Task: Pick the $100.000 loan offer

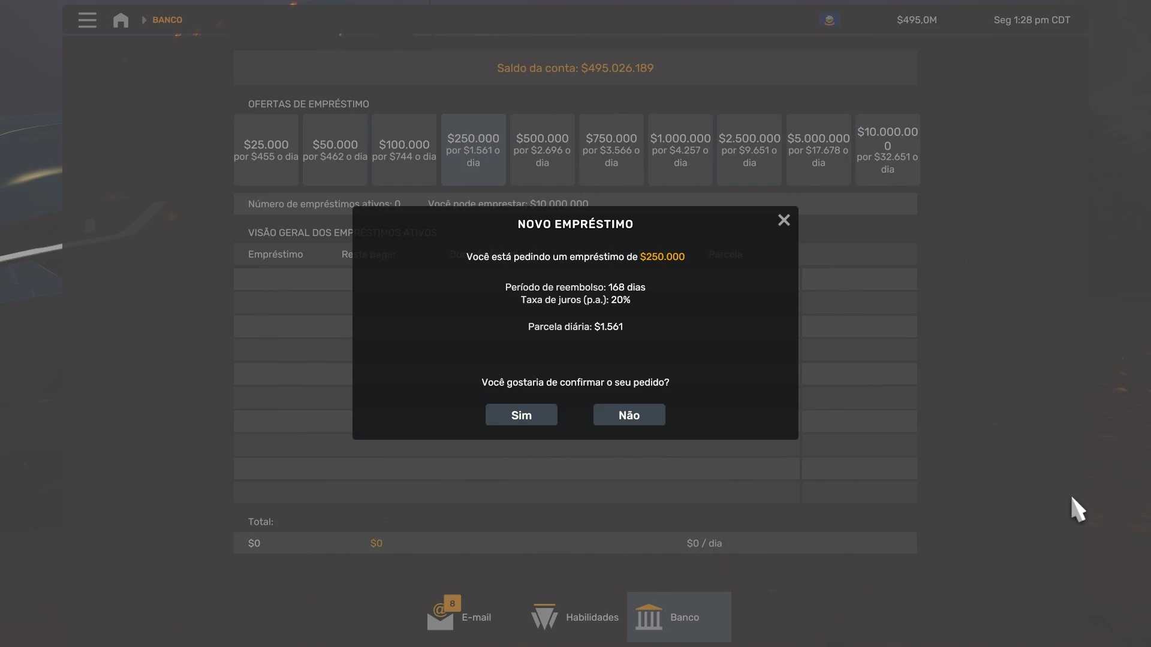Action: point(404,150)
